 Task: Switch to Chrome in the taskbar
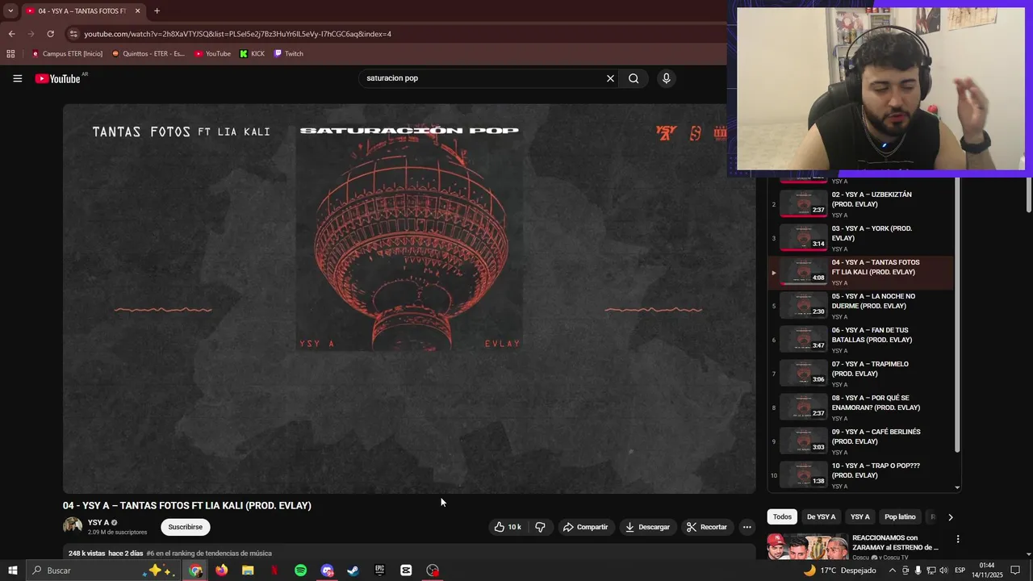pos(195,571)
